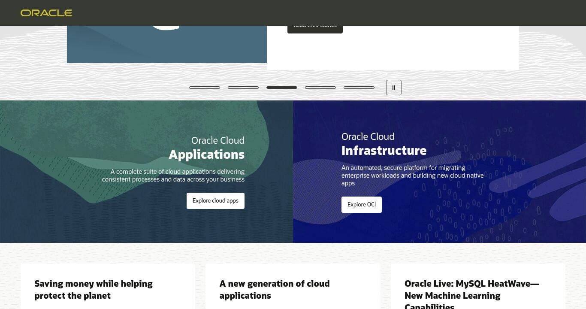Click 'An automated, secure platform' description text
The height and width of the screenshot is (309, 586).
[x=413, y=176]
